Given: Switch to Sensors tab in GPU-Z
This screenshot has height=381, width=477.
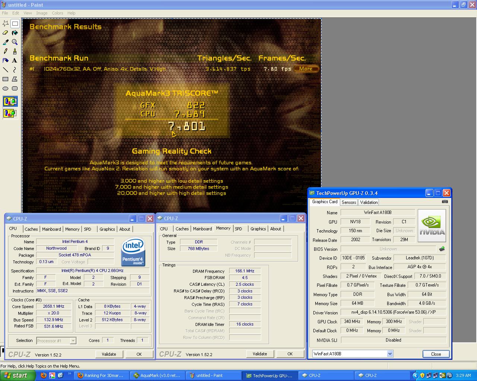Looking at the screenshot, I should coord(349,202).
